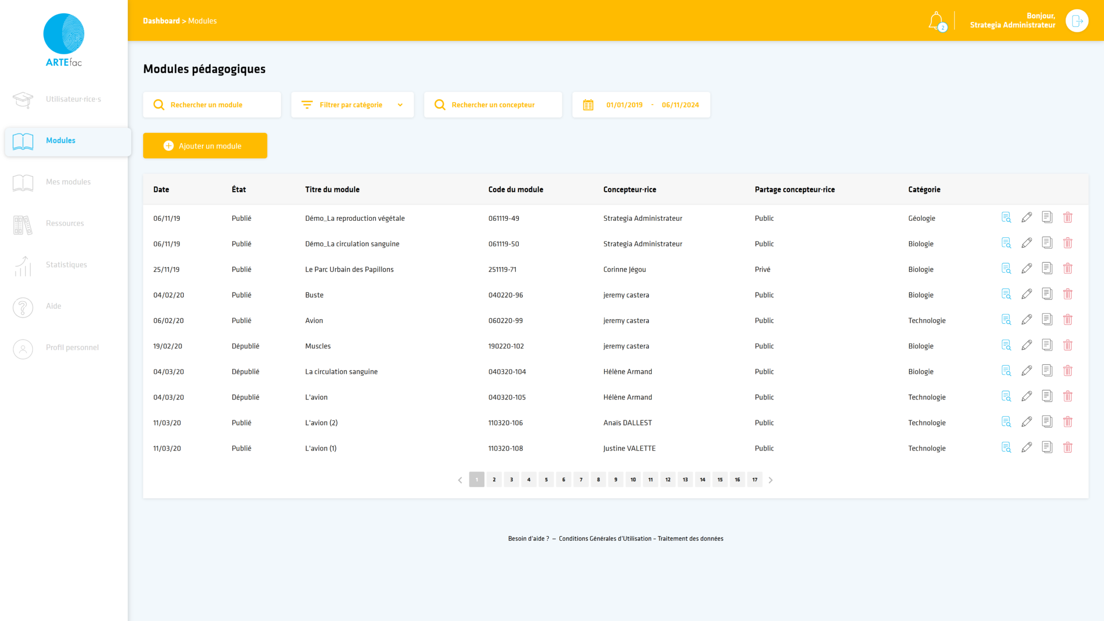This screenshot has height=621, width=1104.
Task: Go to page 5
Action: [546, 480]
